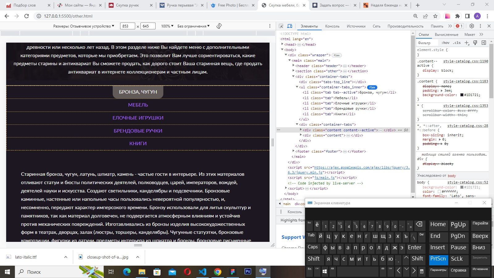
Task: Click the Фильтр styles filter field
Action: pyautogui.click(x=427, y=43)
